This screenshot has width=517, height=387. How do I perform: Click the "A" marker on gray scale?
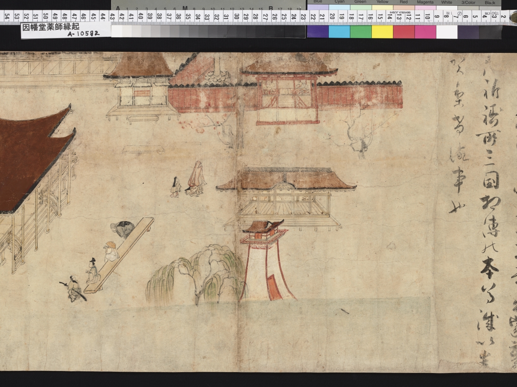click(x=118, y=8)
